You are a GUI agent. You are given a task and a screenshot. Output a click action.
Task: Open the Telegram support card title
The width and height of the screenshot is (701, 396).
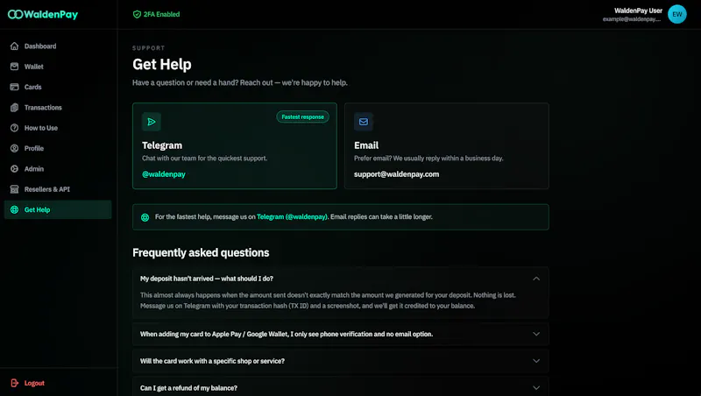coord(162,145)
